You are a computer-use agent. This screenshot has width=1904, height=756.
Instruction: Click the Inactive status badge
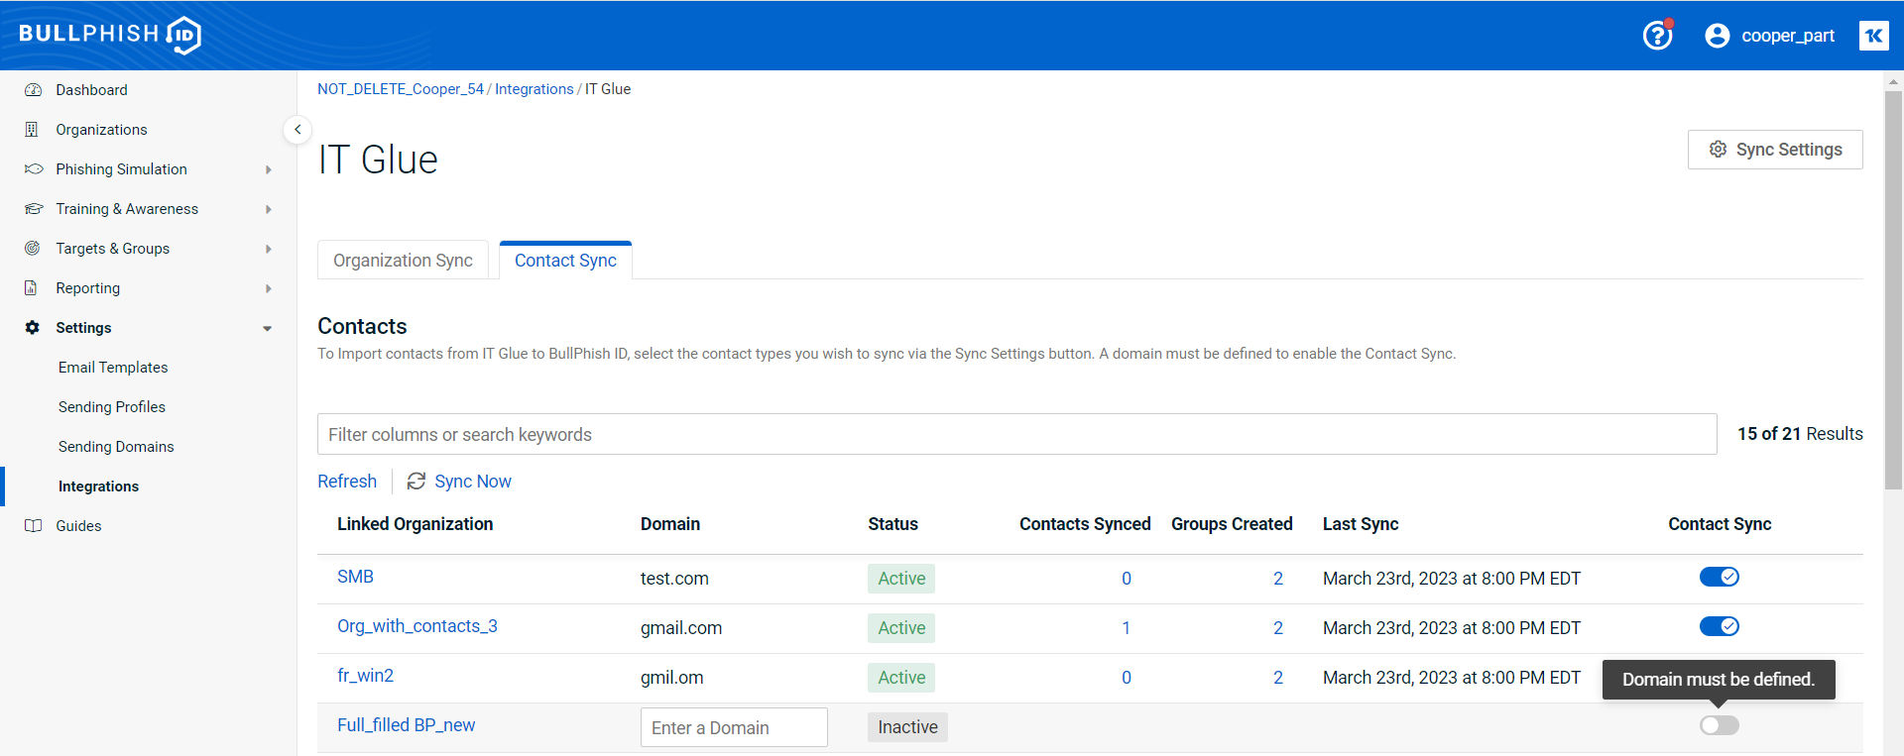click(907, 727)
